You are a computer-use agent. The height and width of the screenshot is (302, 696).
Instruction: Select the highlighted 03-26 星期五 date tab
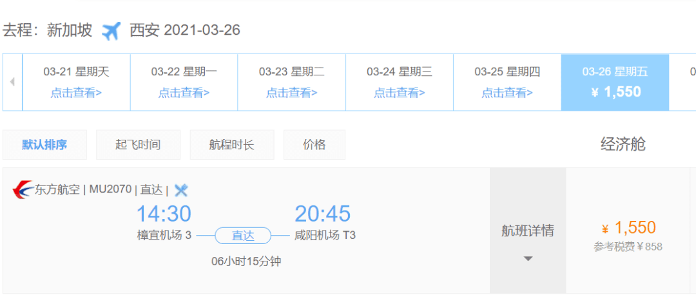point(615,82)
